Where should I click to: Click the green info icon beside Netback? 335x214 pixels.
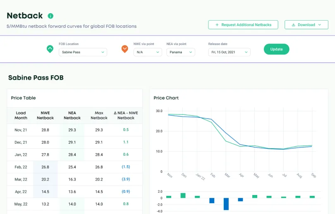click(50, 16)
